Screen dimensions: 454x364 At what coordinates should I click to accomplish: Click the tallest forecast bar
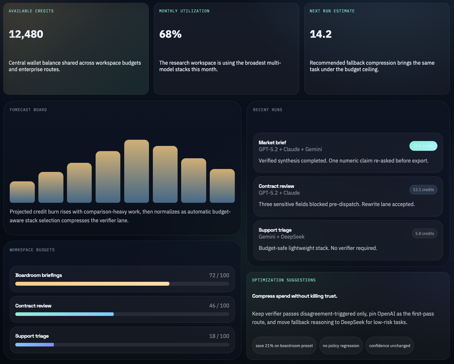[x=136, y=171]
